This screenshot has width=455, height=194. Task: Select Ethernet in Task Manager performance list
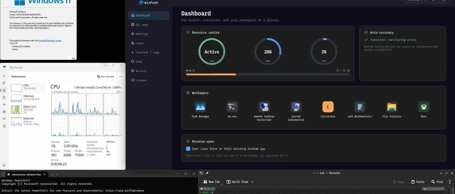pos(28,121)
